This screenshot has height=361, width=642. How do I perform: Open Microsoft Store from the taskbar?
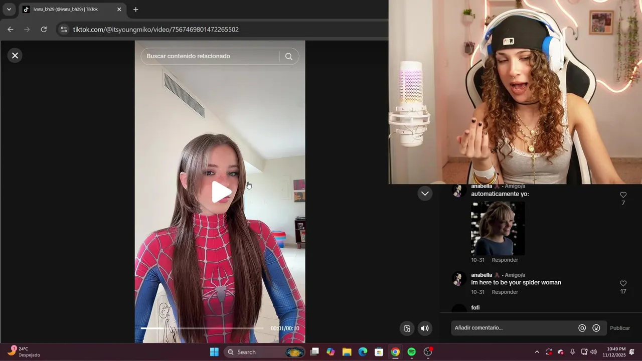point(379,352)
